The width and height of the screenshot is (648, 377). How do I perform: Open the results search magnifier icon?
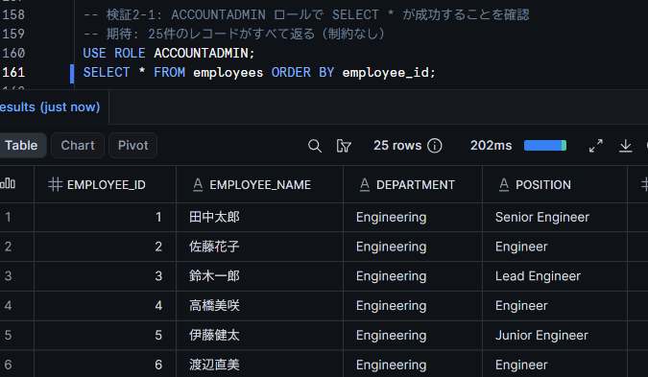pos(315,146)
